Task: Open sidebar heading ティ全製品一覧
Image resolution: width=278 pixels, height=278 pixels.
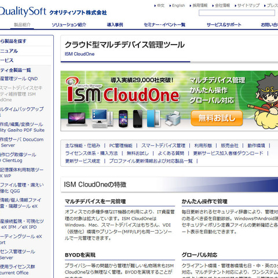Action: 16,70
